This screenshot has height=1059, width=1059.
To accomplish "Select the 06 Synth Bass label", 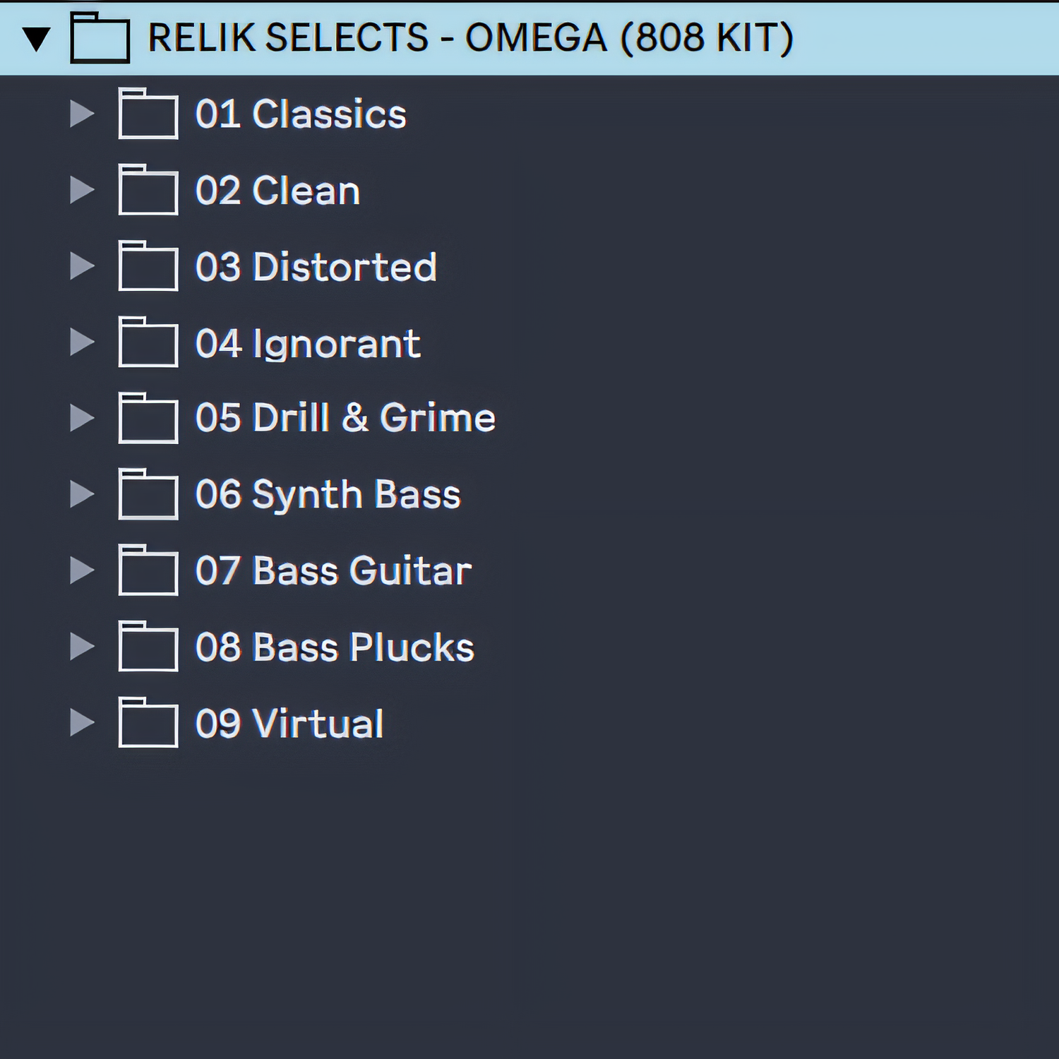I will pyautogui.click(x=328, y=494).
